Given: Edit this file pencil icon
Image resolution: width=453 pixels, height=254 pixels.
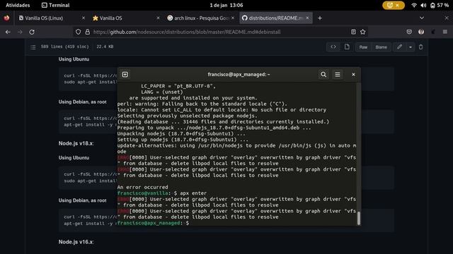Looking at the screenshot, I should click(x=399, y=47).
